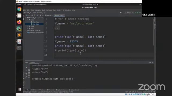This screenshot has width=172, height=96.
Task: Open the Problems tool window
Action: coord(42,90)
